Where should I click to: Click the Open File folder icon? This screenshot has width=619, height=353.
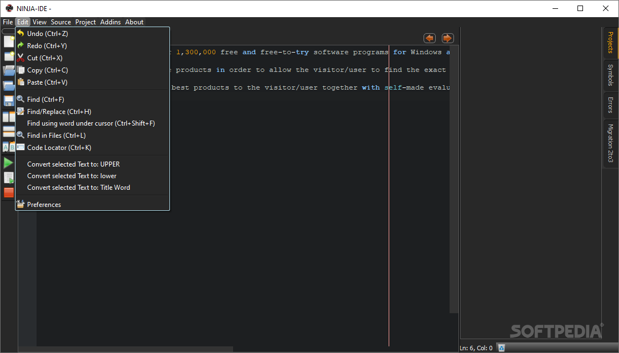[9, 71]
